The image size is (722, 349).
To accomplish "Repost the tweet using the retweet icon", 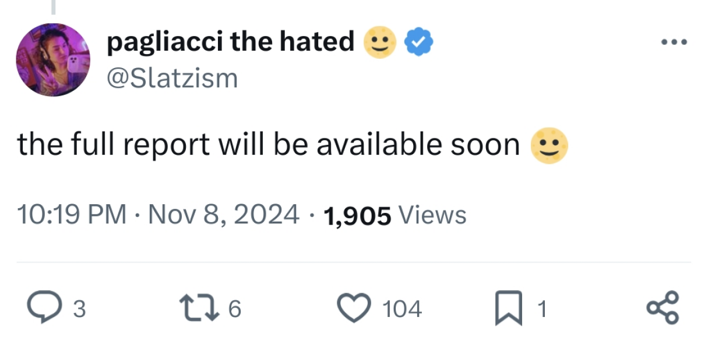I will pos(200,308).
